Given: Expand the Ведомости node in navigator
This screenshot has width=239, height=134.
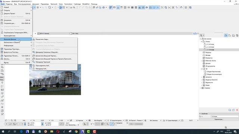Looking at the screenshot, I should point(202,83).
